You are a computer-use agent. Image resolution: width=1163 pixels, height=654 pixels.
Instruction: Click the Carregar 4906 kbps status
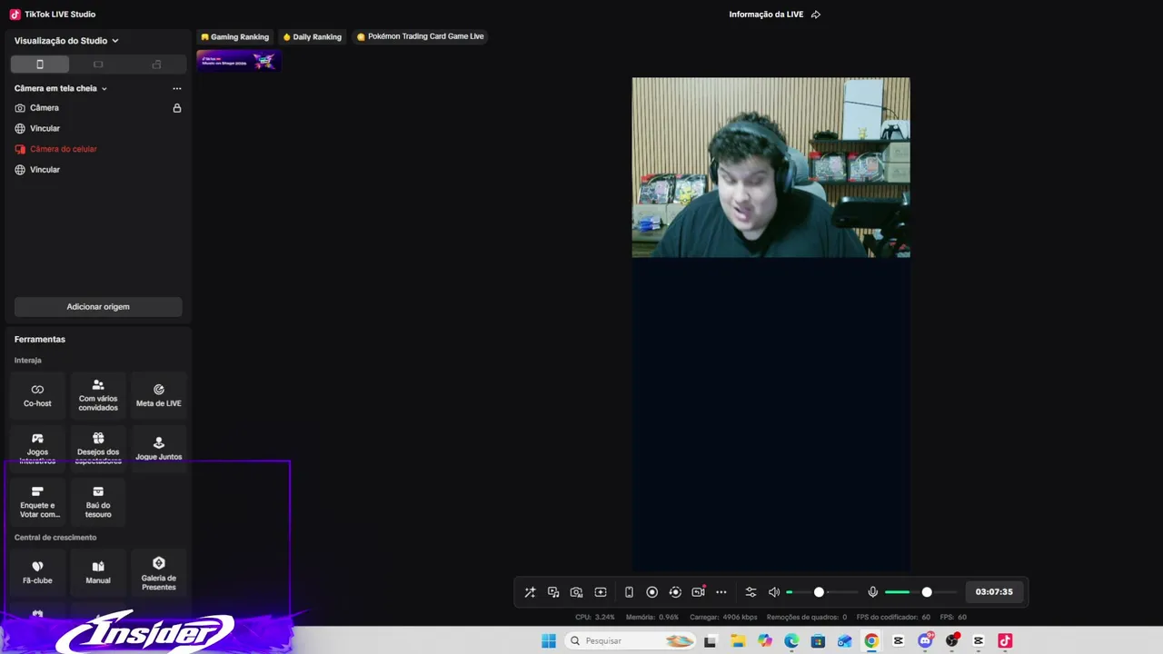pyautogui.click(x=724, y=617)
